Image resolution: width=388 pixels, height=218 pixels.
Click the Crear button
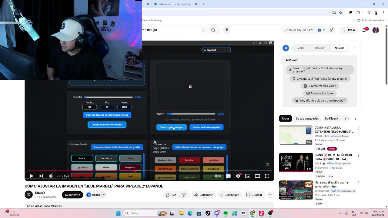(x=349, y=30)
